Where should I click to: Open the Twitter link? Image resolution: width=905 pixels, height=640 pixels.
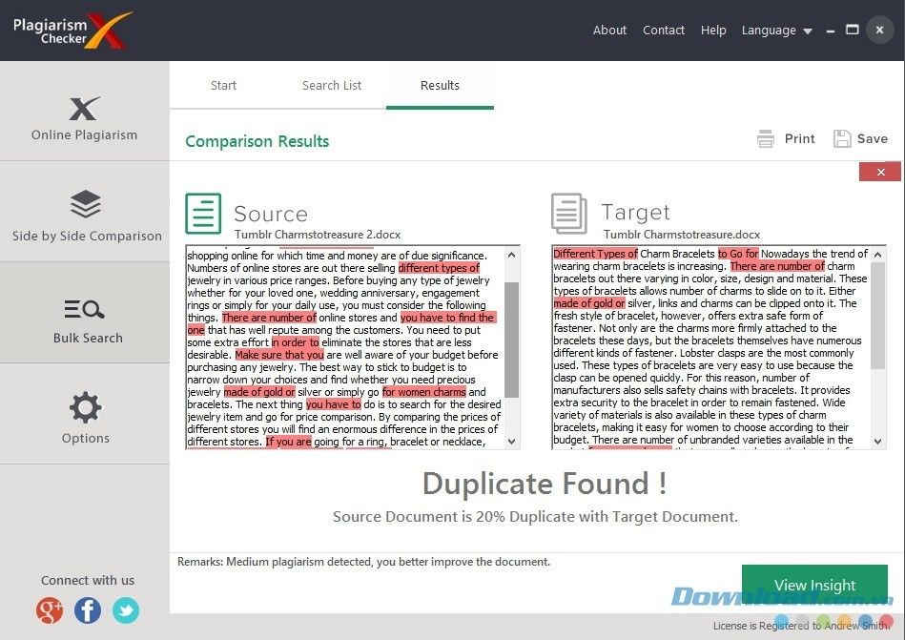[126, 610]
